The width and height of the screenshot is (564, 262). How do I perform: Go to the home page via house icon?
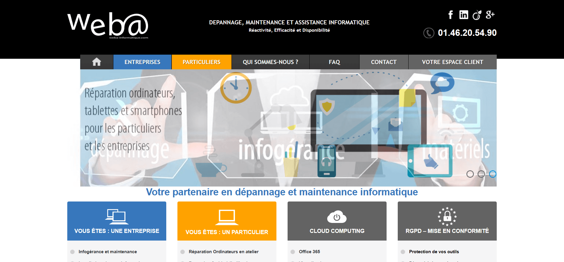(97, 62)
